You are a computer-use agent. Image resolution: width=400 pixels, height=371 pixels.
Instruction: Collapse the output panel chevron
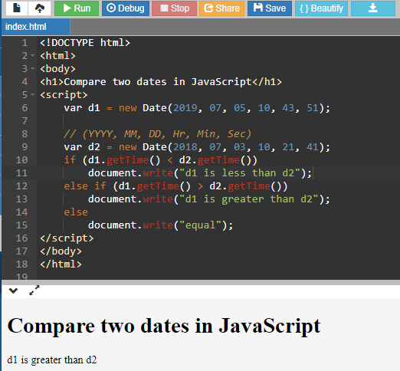pyautogui.click(x=13, y=291)
